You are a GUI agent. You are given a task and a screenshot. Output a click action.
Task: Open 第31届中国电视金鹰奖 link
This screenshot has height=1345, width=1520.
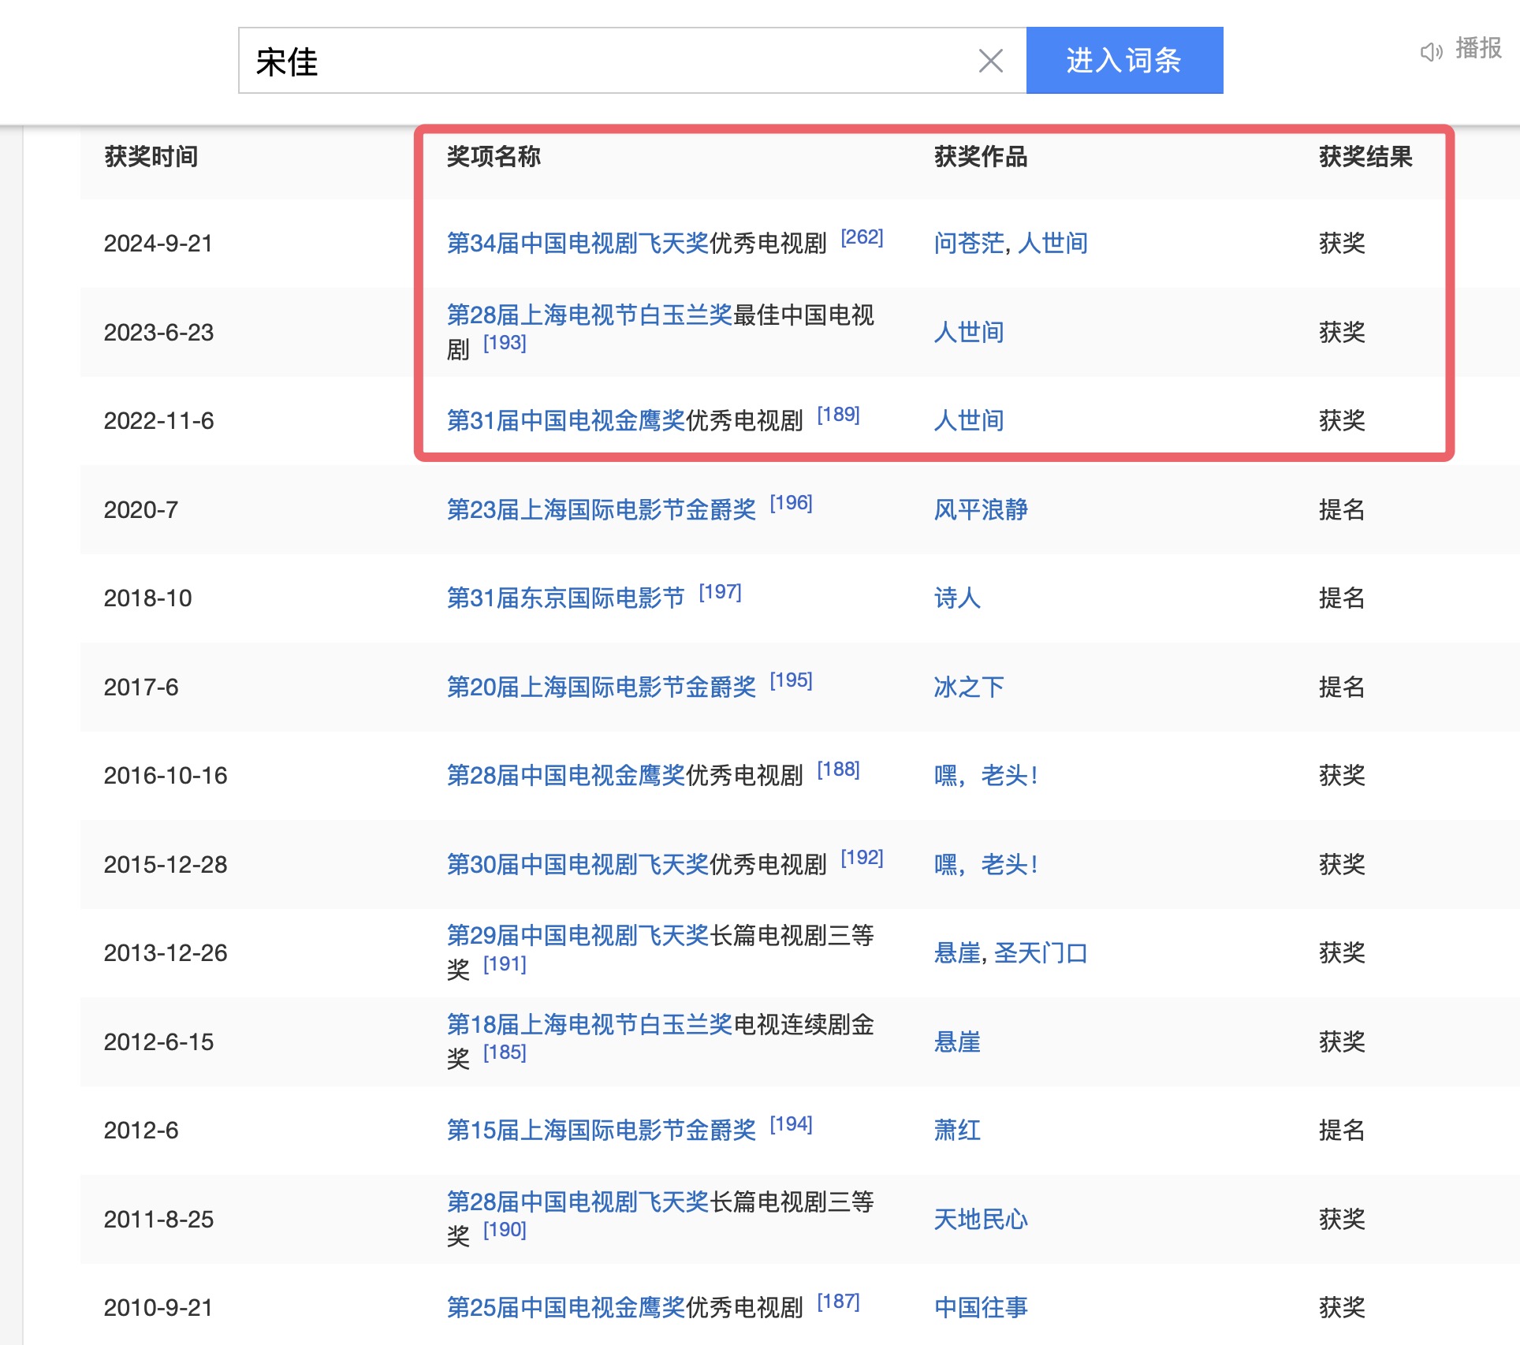click(566, 421)
